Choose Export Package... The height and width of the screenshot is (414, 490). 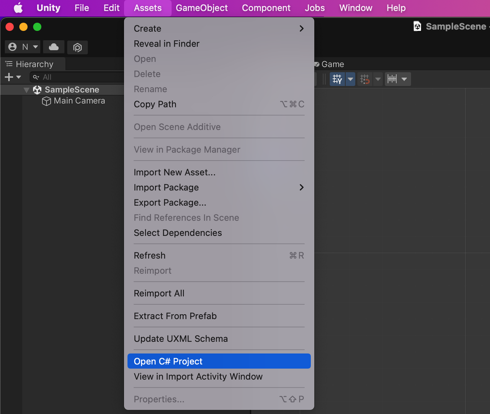(x=219, y=203)
